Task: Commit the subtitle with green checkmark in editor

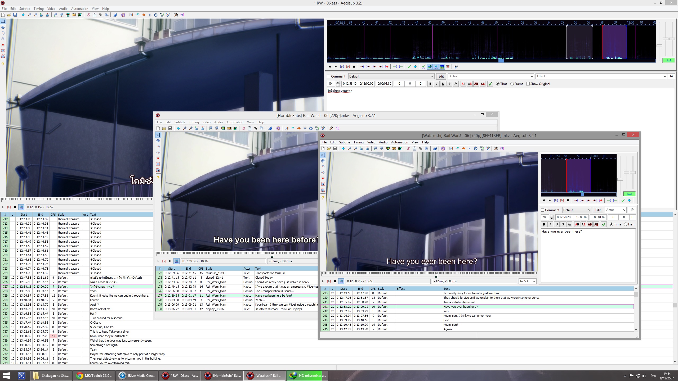Action: pos(490,84)
